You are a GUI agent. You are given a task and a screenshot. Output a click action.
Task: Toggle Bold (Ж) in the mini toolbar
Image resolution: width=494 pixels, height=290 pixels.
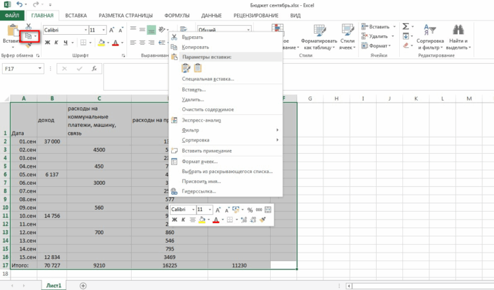175,220
